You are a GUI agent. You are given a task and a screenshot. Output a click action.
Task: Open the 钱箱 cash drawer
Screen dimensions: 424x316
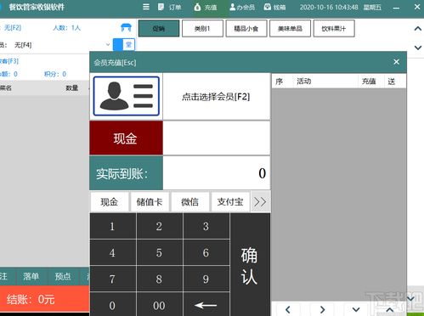coord(274,7)
